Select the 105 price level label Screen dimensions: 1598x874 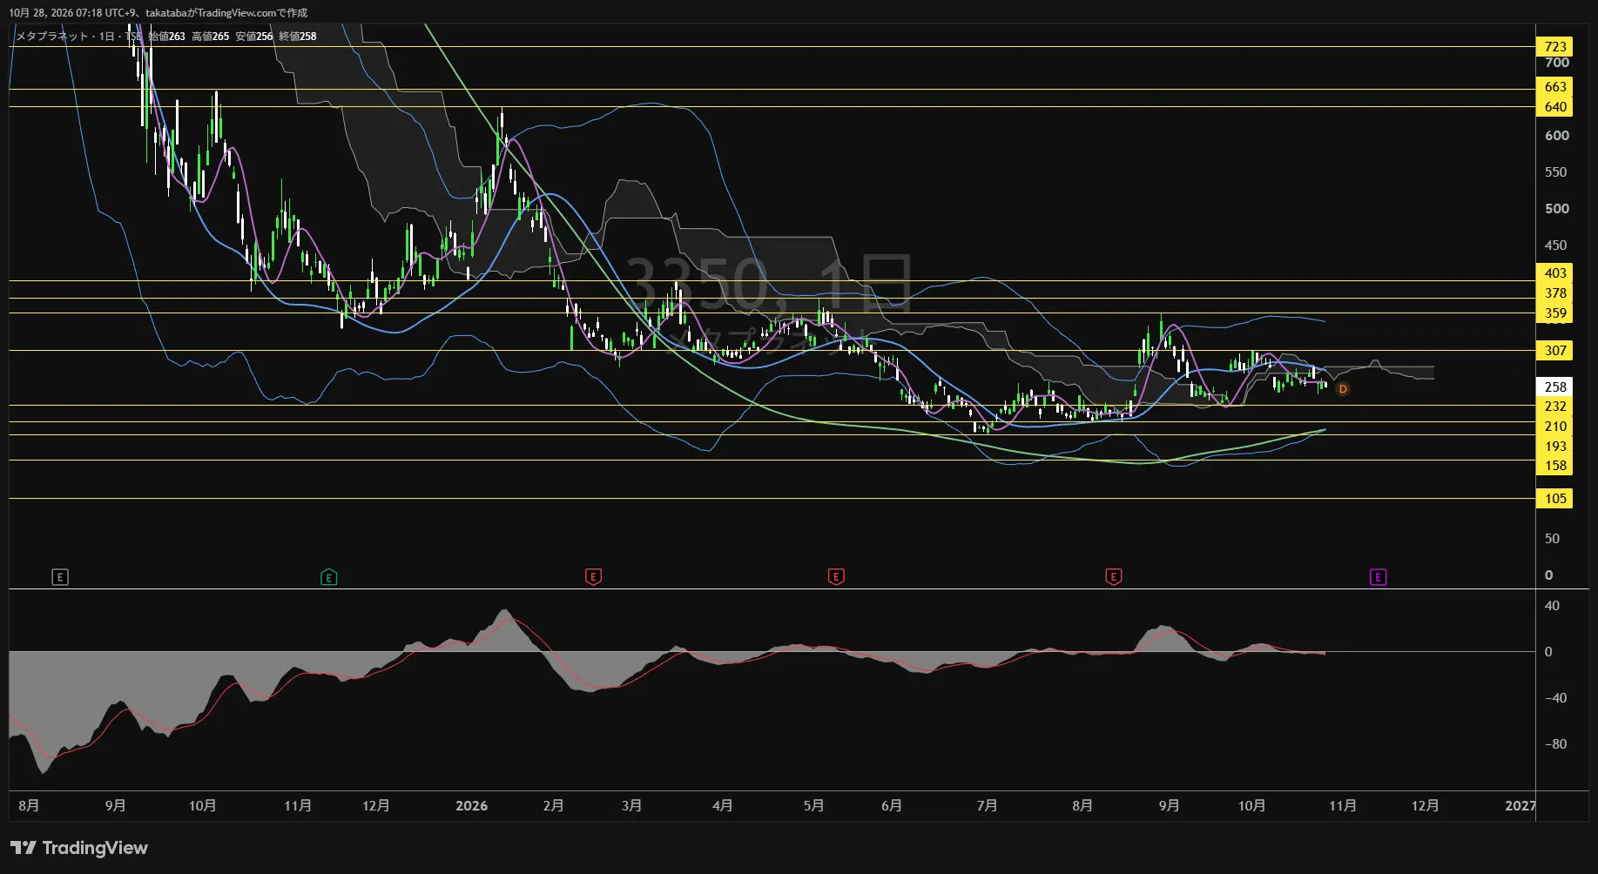coord(1554,499)
